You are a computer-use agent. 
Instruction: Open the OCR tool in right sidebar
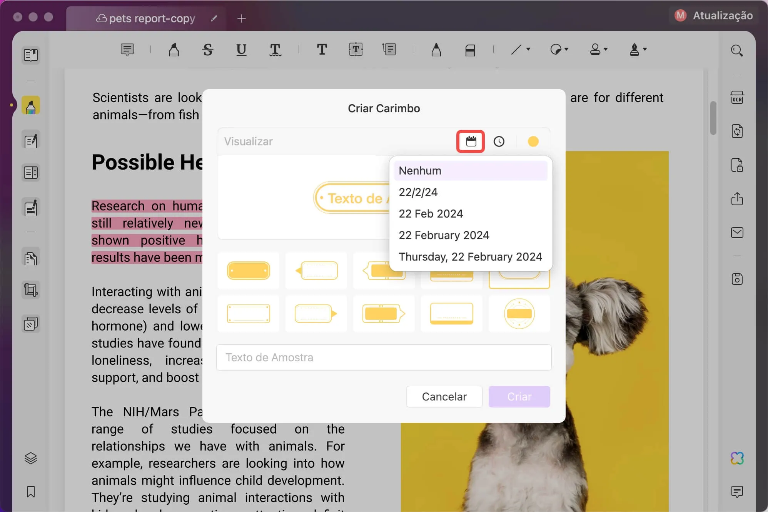point(737,98)
